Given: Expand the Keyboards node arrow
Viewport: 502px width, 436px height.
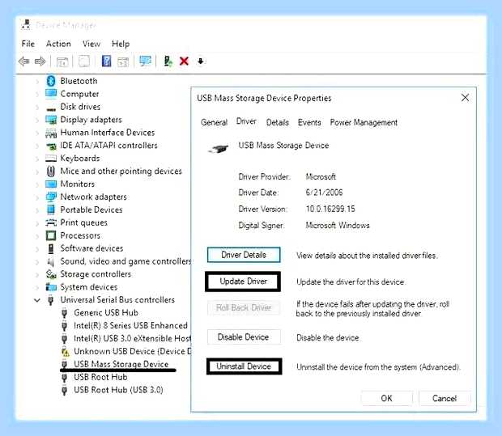Looking at the screenshot, I should 37,159.
